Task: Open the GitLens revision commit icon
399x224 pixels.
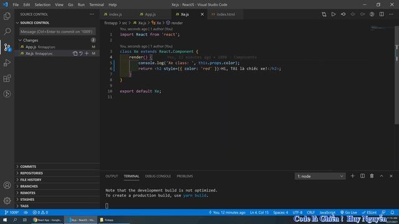Action: click(x=343, y=14)
